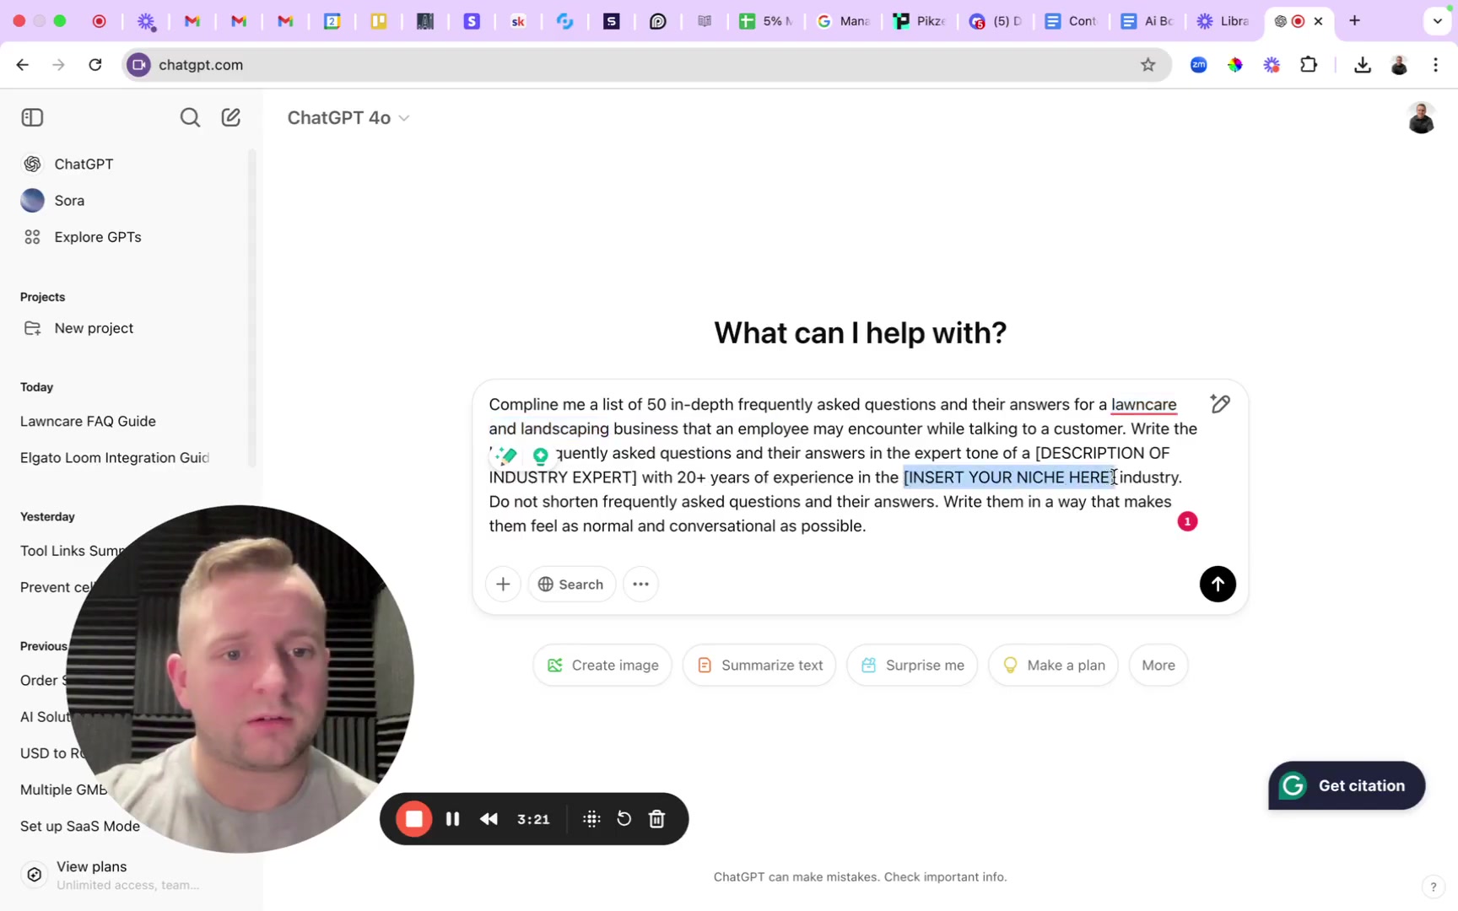1458x911 pixels.
Task: Toggle the ChatGPT sidebar panel icon
Action: (x=32, y=117)
